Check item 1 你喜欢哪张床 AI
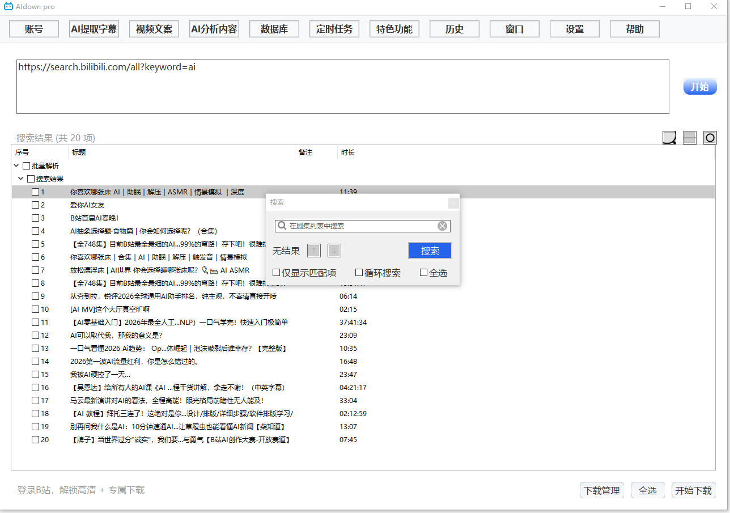730x513 pixels. pos(34,192)
